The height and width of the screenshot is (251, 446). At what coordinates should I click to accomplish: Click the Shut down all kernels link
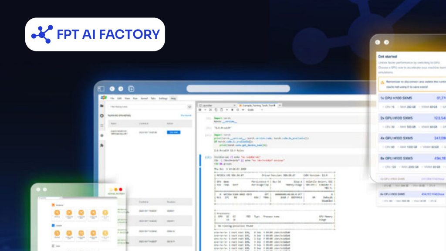186,115
